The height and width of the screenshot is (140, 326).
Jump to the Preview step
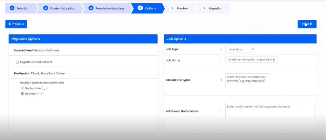point(180,9)
